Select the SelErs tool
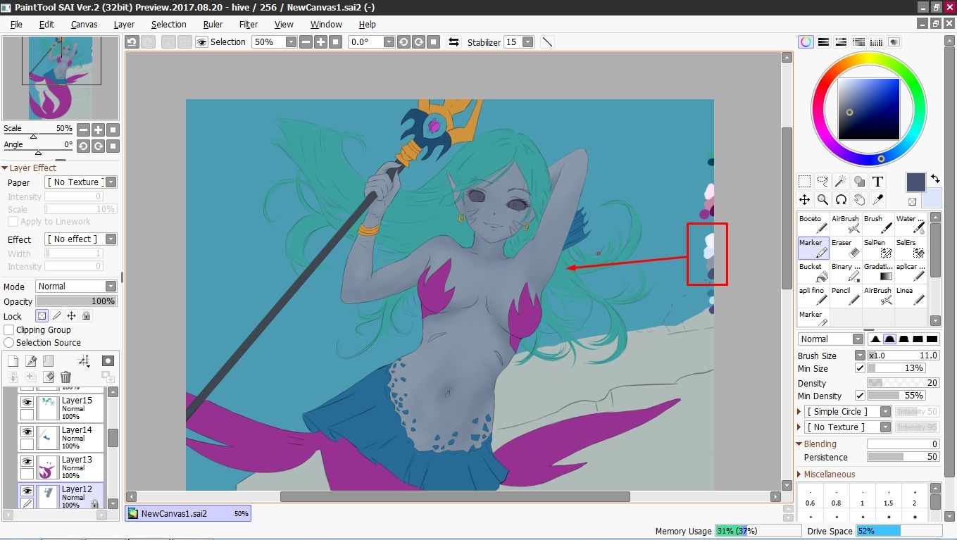This screenshot has height=540, width=957. coord(911,248)
